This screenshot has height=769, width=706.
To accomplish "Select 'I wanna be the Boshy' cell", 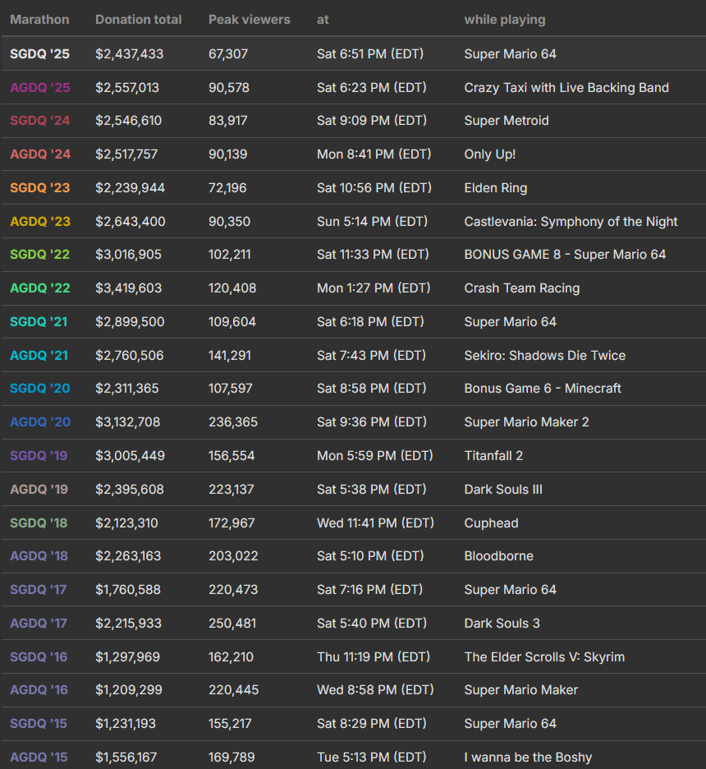I will [528, 757].
